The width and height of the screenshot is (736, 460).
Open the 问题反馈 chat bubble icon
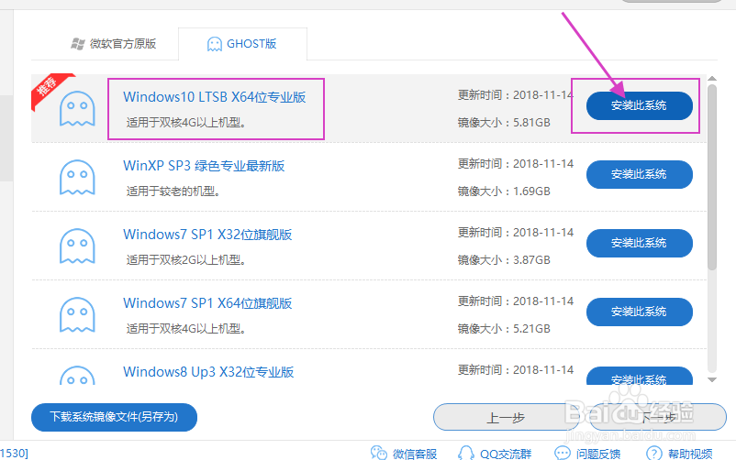562,453
